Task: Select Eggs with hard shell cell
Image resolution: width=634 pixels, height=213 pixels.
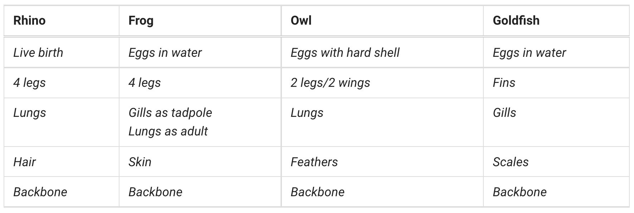Action: tap(345, 53)
